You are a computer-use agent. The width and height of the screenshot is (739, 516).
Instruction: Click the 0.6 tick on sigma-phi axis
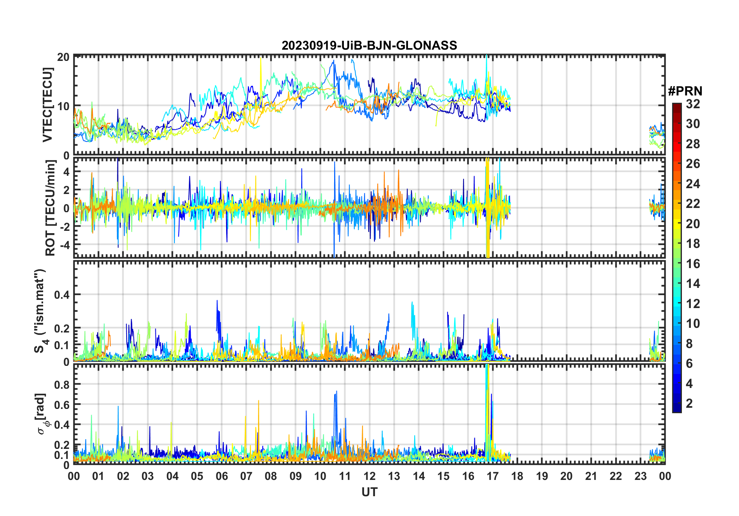tap(62, 405)
